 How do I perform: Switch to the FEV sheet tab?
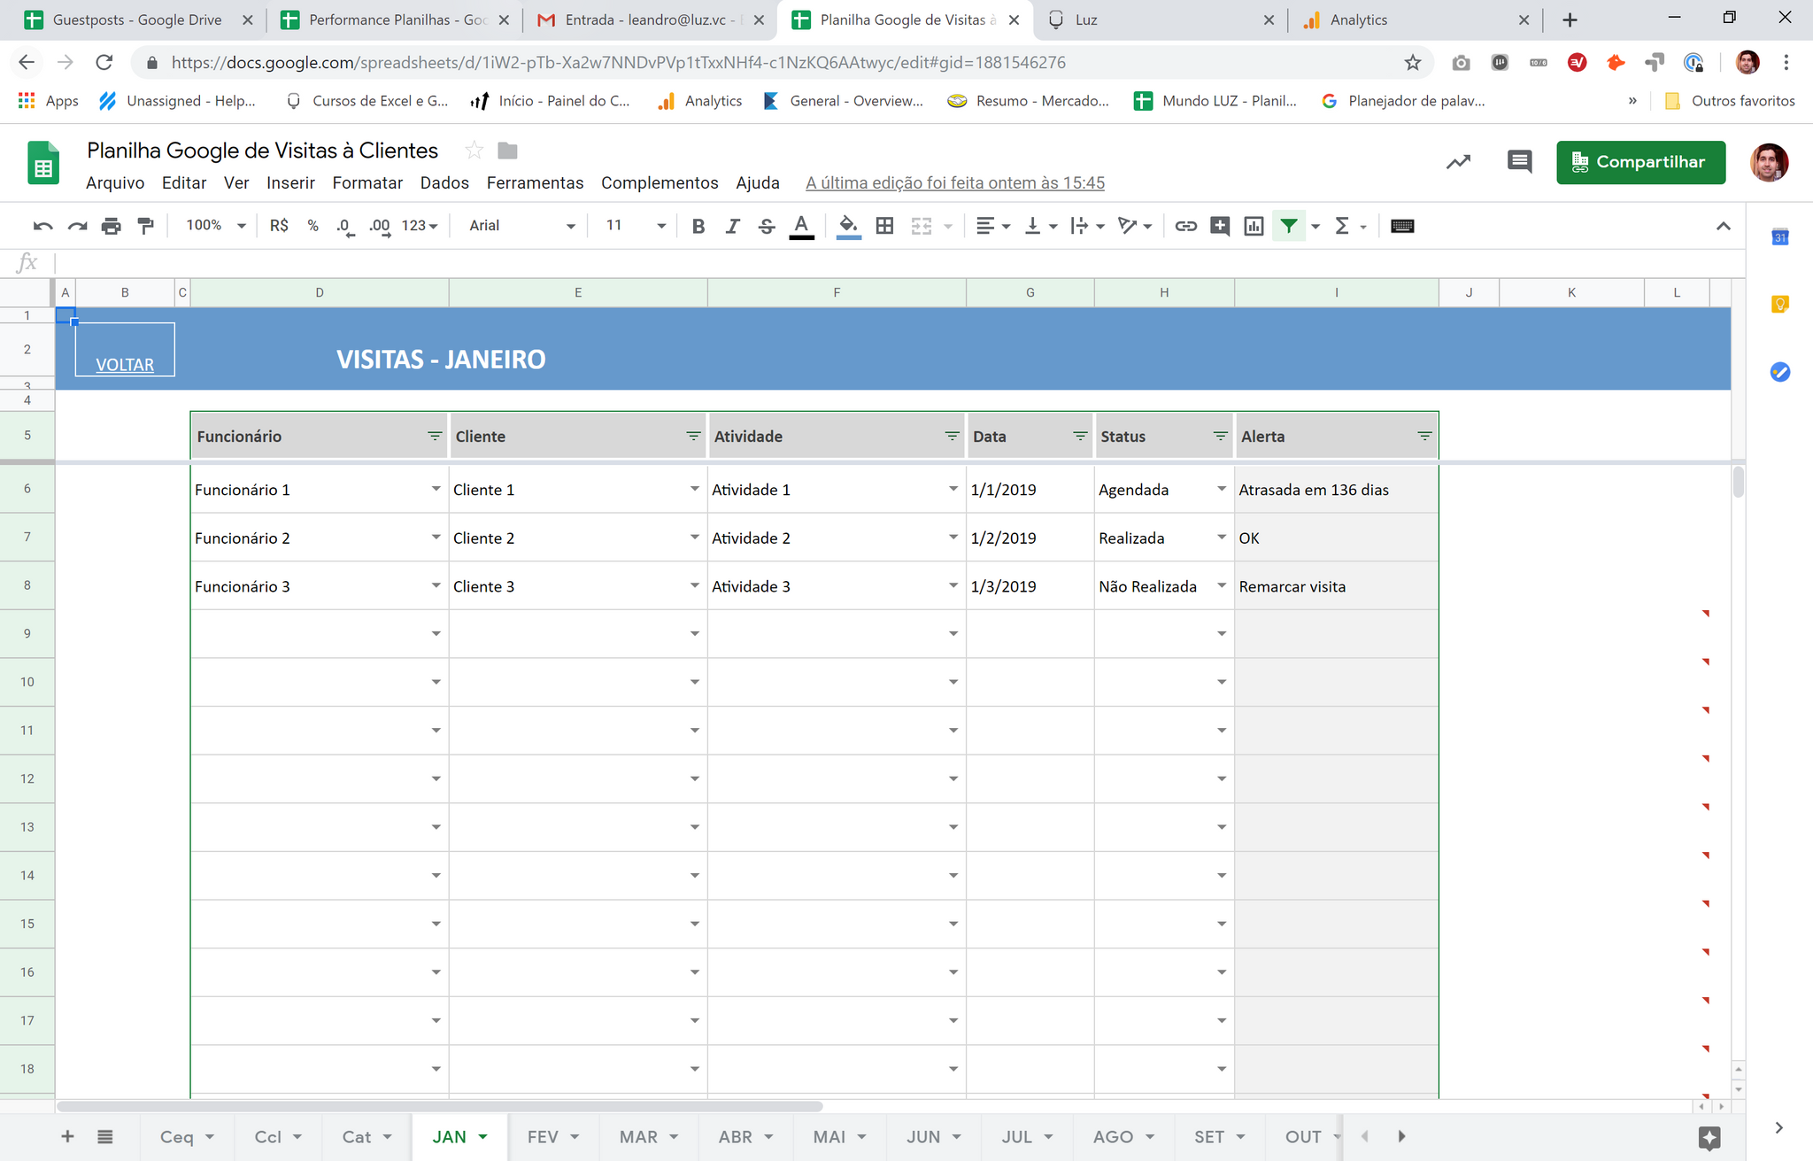(543, 1137)
